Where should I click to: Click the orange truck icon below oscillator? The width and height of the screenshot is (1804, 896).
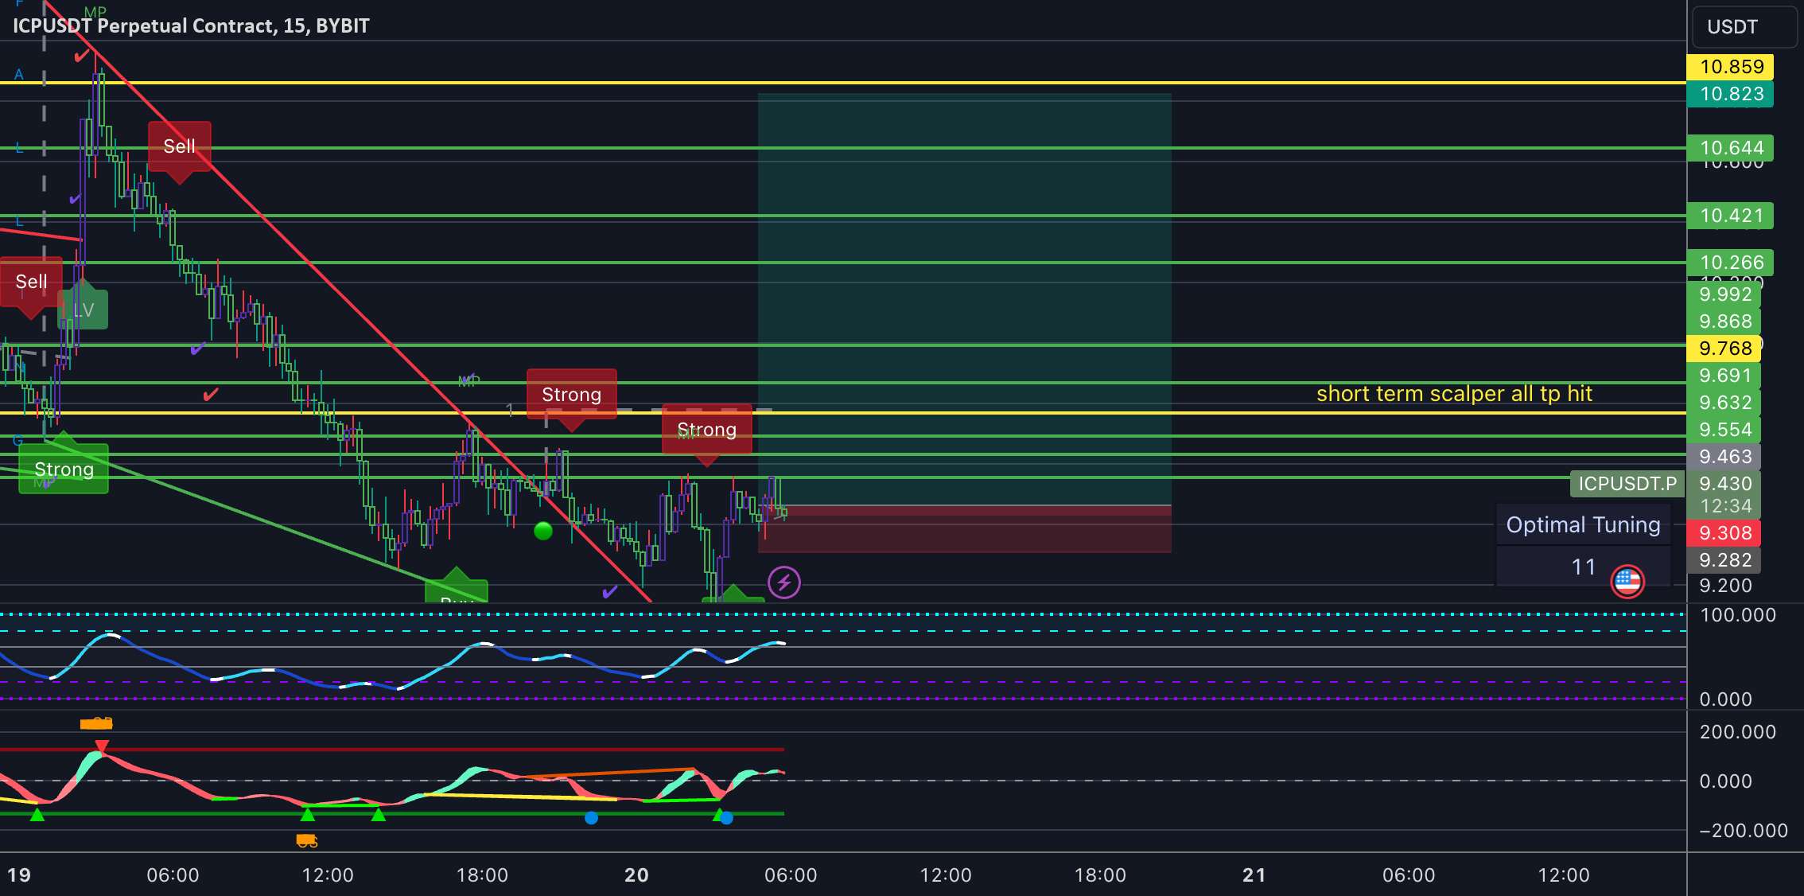click(x=307, y=840)
